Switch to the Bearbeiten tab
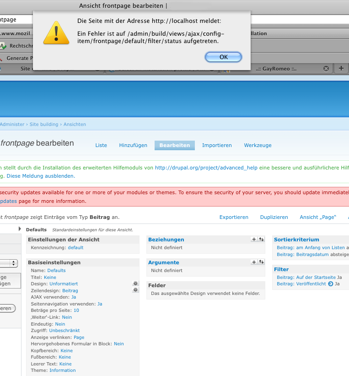 (x=174, y=145)
